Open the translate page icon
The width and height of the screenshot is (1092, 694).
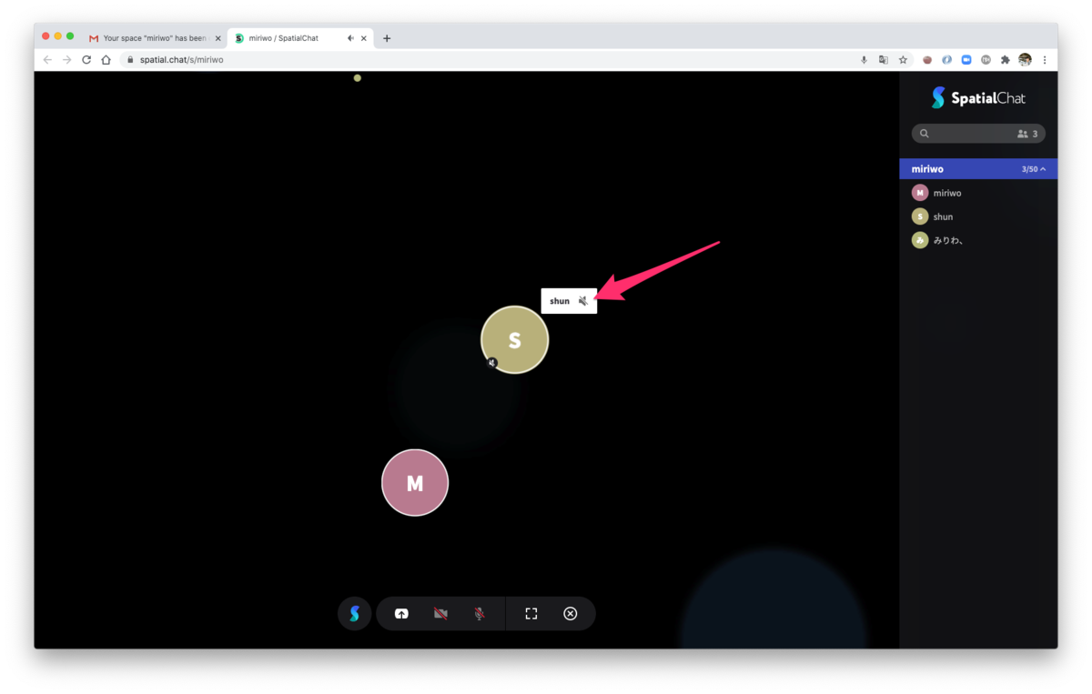click(x=883, y=60)
